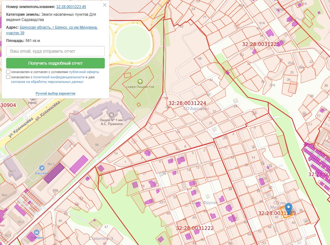
Task: Click the УФНС building label
Action: coord(33,103)
